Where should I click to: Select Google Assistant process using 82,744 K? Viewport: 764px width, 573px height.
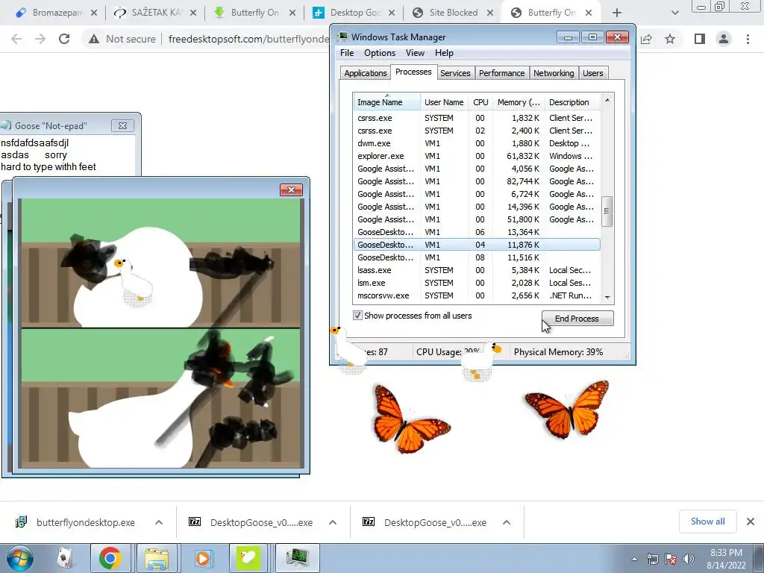pyautogui.click(x=477, y=181)
